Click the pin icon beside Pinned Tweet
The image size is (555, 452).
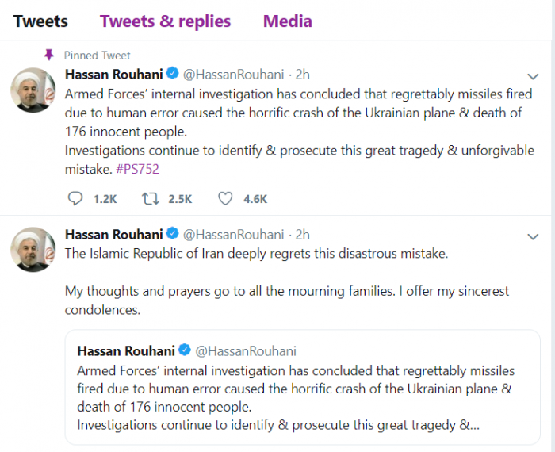pos(49,55)
